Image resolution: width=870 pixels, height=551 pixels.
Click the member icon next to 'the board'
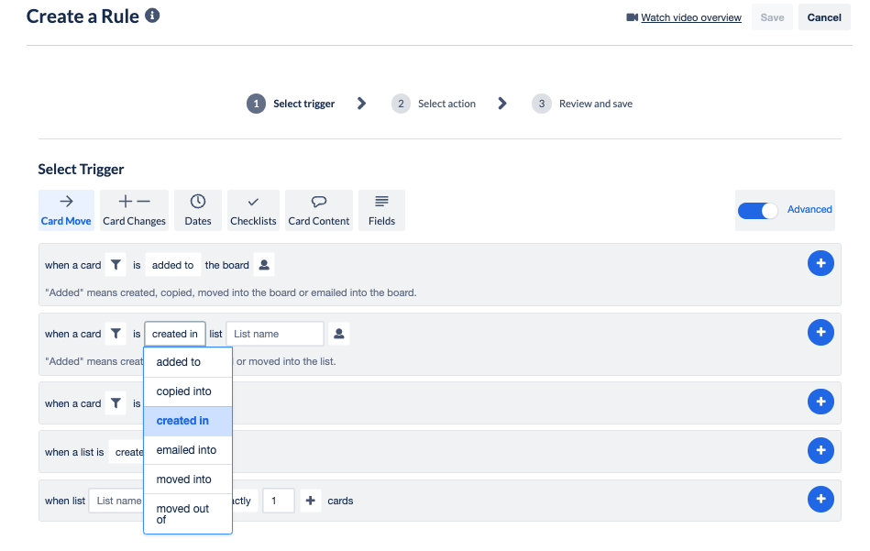coord(263,264)
